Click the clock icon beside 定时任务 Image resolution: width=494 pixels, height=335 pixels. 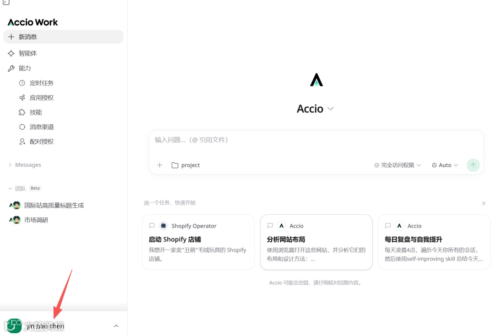pos(22,83)
